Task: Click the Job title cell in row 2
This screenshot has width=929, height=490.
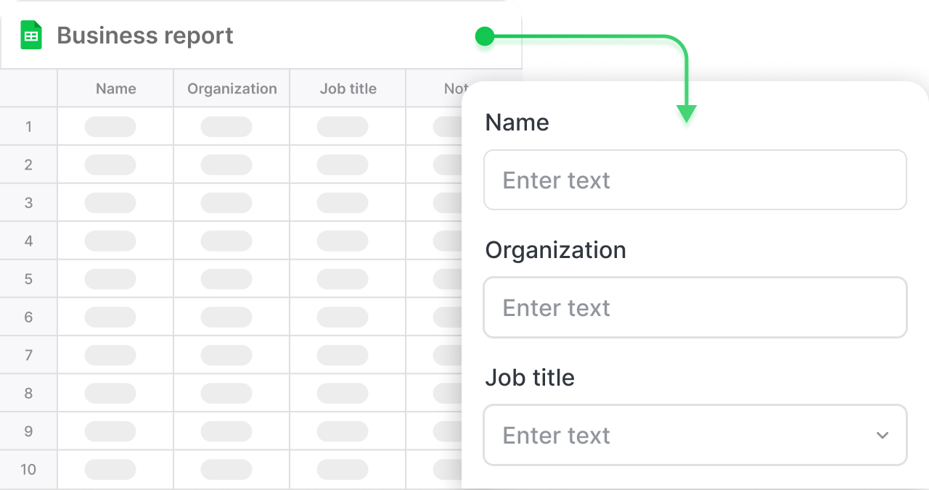Action: pos(348,165)
